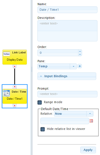The image size is (100, 155).
Task: Decrease Order value with down arrow
Action: [x=80, y=54]
